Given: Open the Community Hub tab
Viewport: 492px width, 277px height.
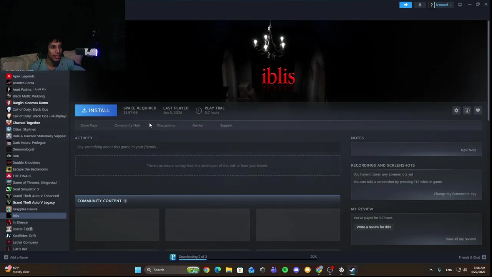Looking at the screenshot, I should [x=127, y=125].
